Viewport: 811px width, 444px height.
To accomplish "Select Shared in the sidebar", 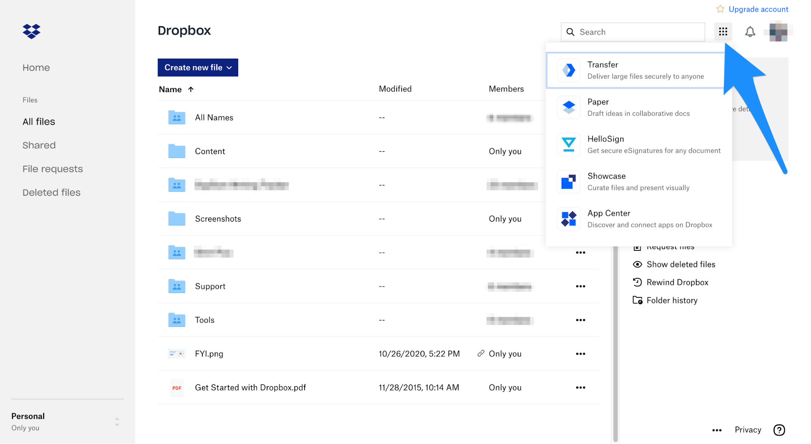I will point(39,145).
